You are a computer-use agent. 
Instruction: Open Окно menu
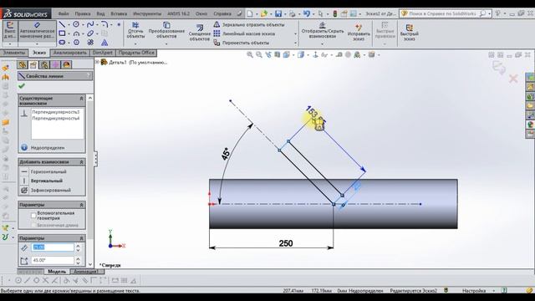pyautogui.click(x=201, y=13)
